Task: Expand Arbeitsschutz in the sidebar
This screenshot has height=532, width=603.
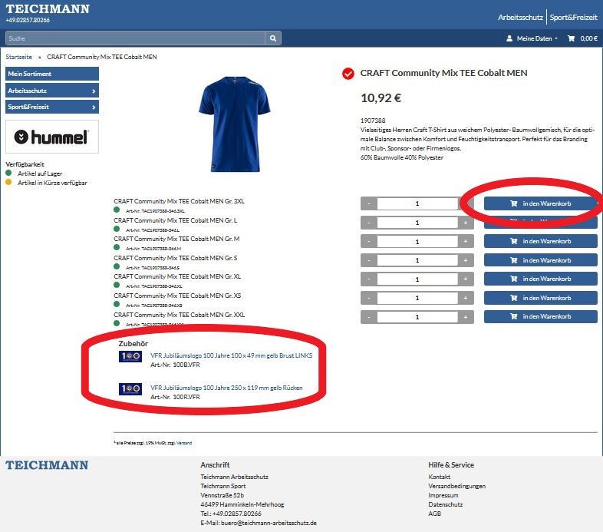Action: [52, 91]
